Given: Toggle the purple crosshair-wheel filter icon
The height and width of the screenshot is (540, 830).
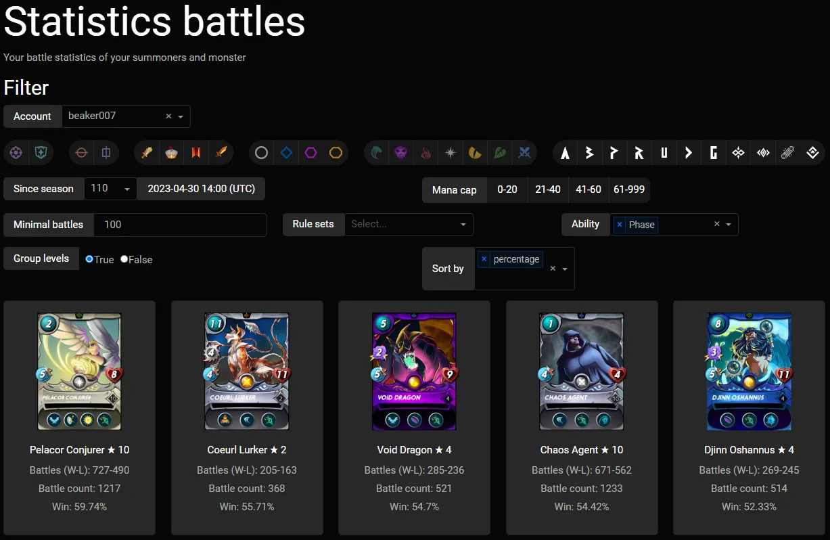Looking at the screenshot, I should pyautogui.click(x=16, y=153).
